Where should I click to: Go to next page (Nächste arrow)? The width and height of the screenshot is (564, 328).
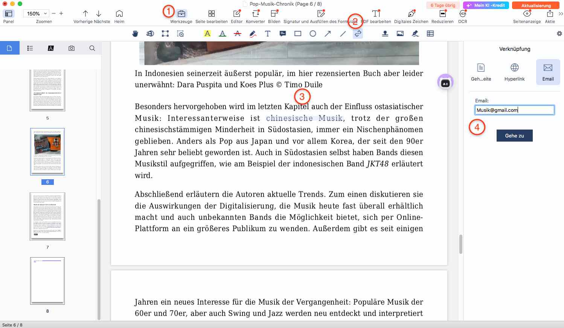99,14
